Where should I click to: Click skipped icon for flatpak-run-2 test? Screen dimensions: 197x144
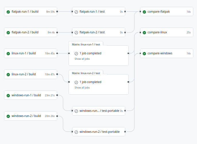click(76, 33)
